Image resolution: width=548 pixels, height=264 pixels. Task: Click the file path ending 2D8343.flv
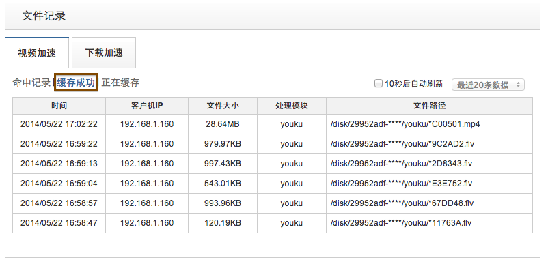(x=401, y=164)
